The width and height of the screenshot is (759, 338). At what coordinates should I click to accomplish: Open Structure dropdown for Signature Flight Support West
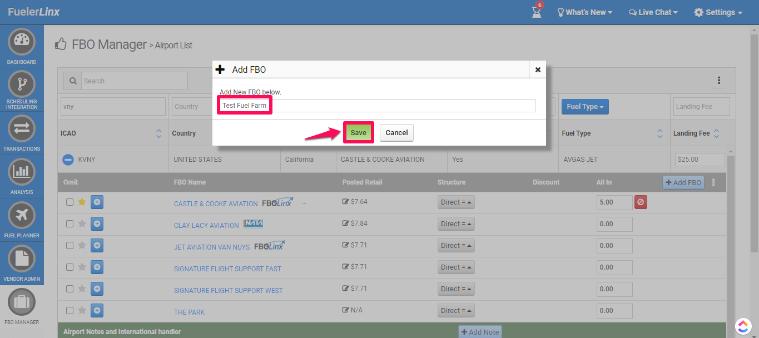456,289
